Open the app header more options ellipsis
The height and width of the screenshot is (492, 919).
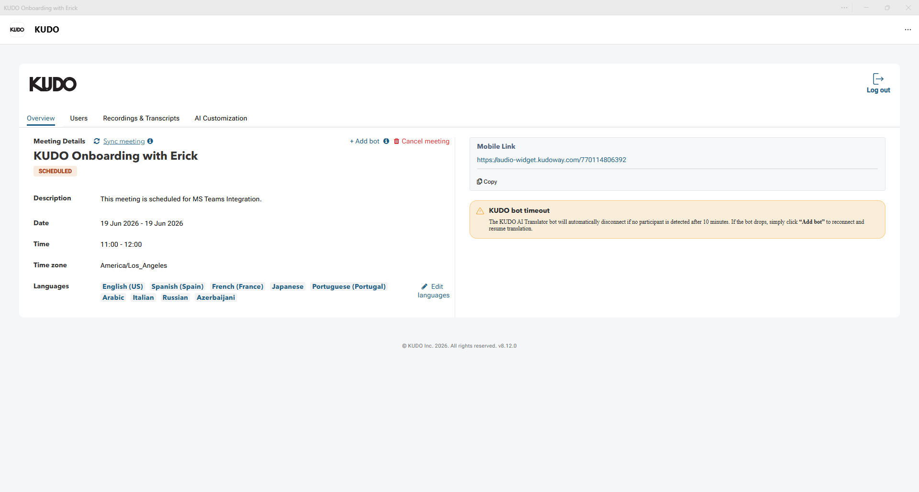pyautogui.click(x=908, y=30)
